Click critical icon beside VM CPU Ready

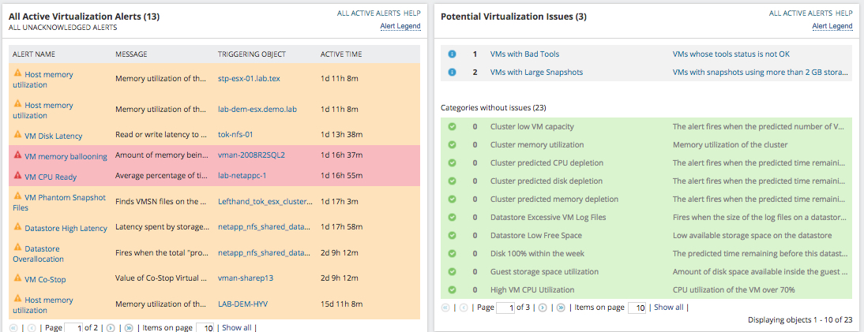pos(17,177)
